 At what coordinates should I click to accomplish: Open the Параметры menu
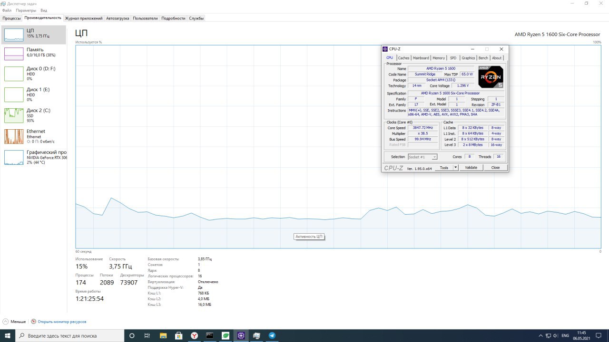tap(26, 10)
